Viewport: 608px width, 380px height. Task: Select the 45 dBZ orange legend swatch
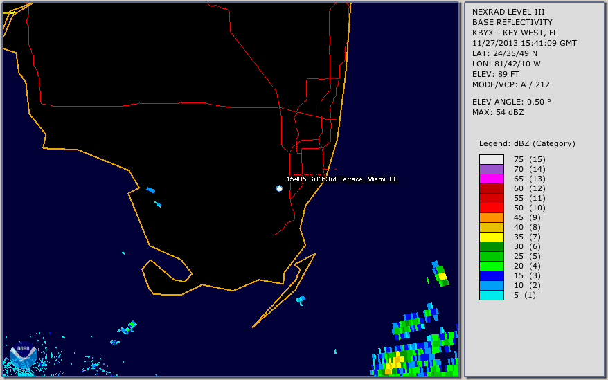point(491,217)
